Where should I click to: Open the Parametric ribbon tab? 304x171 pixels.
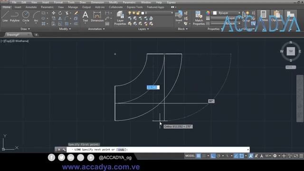click(x=47, y=7)
